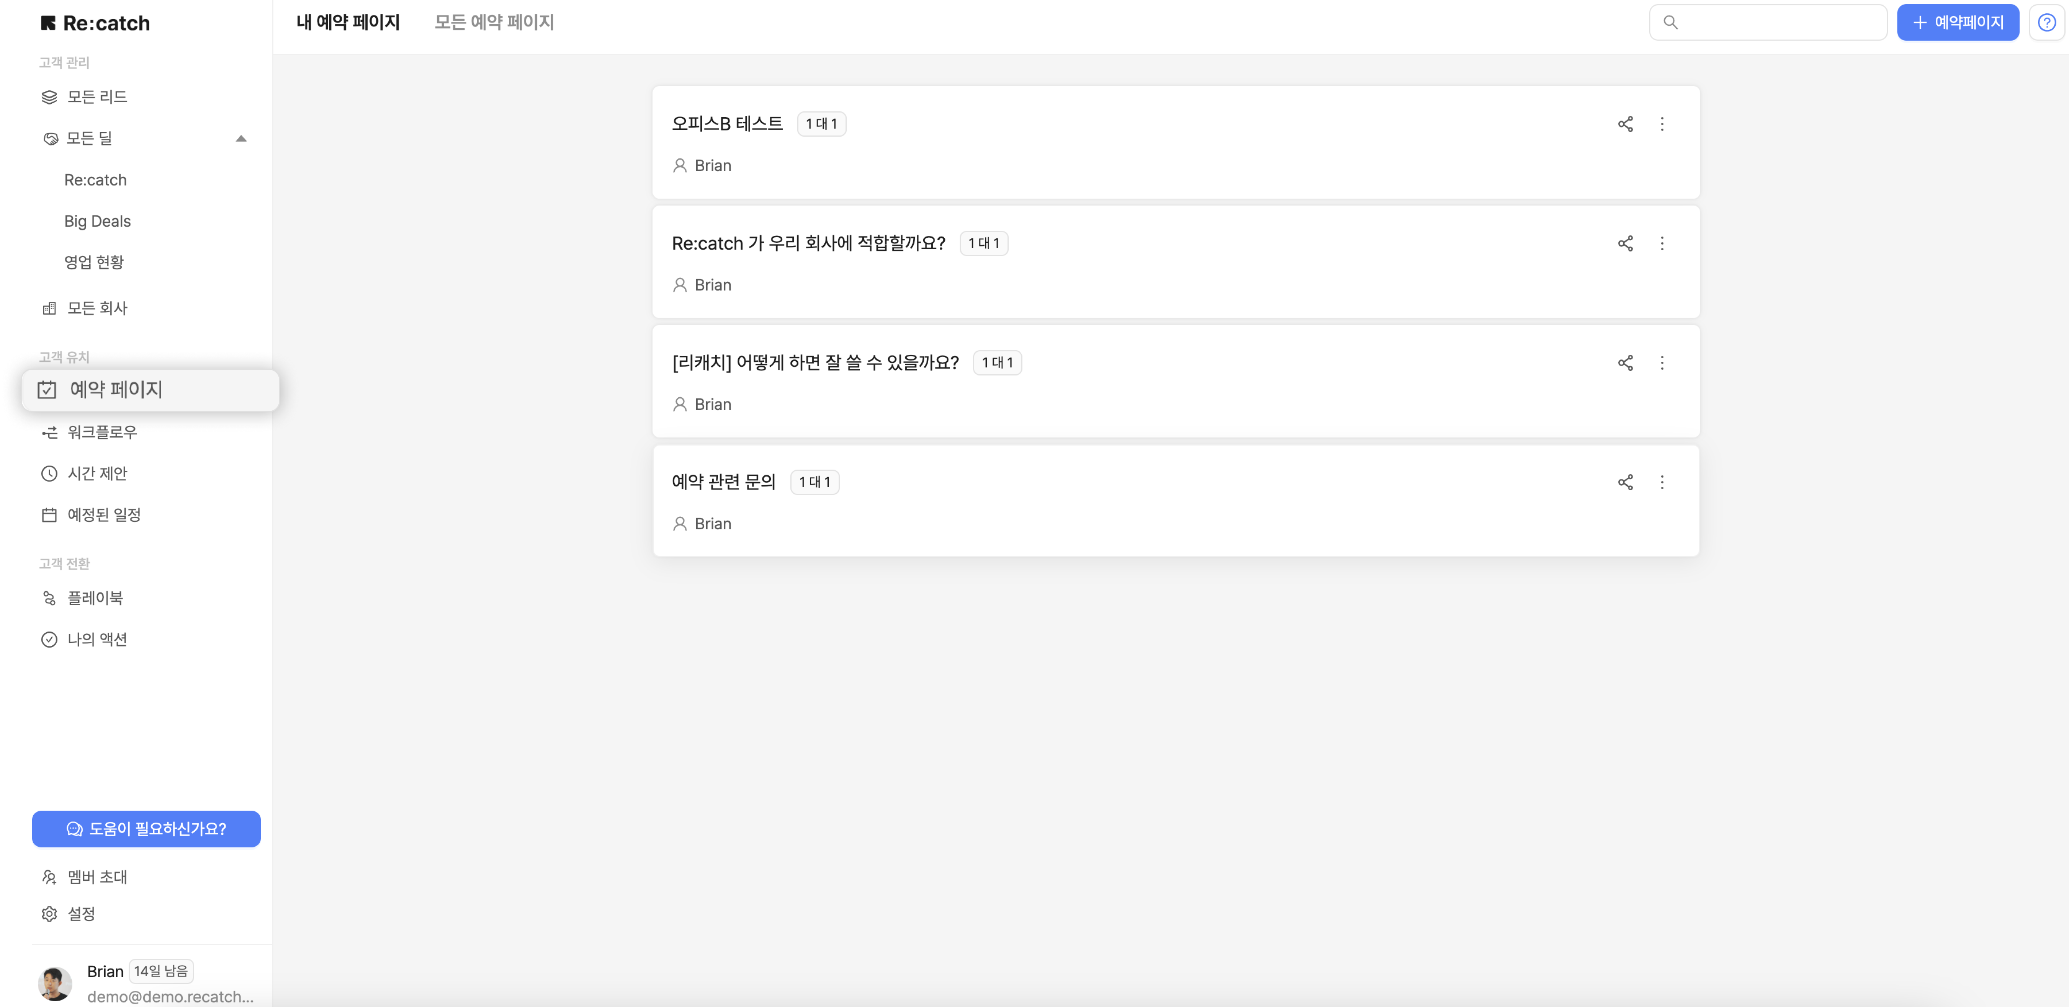Viewport: 2069px width, 1007px height.
Task: Open three-dot menu for 예약 관련 문의
Action: pos(1662,482)
